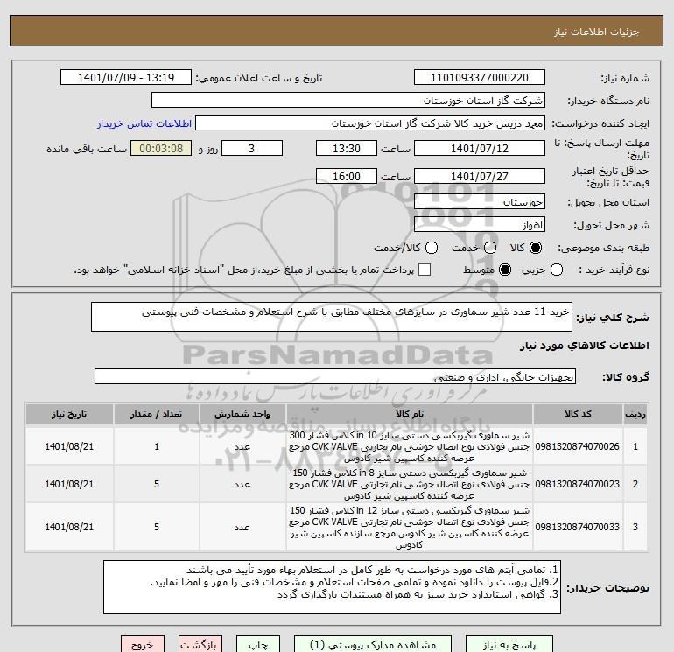Choose the متوسط purchase type radio
Viewport: 674px width, 652px height.
(505, 270)
